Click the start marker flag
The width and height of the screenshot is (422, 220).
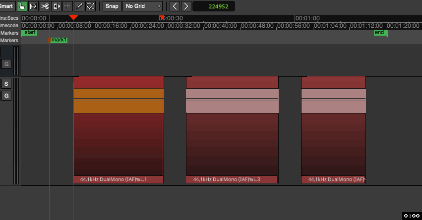coord(29,33)
